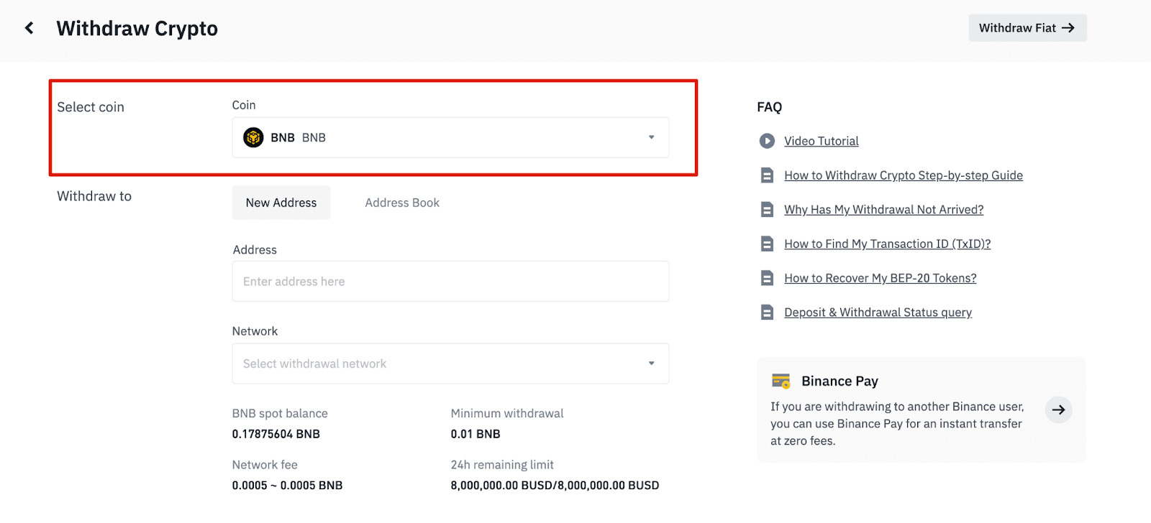This screenshot has width=1151, height=523.
Task: Switch to the Address Book tab
Action: (402, 203)
